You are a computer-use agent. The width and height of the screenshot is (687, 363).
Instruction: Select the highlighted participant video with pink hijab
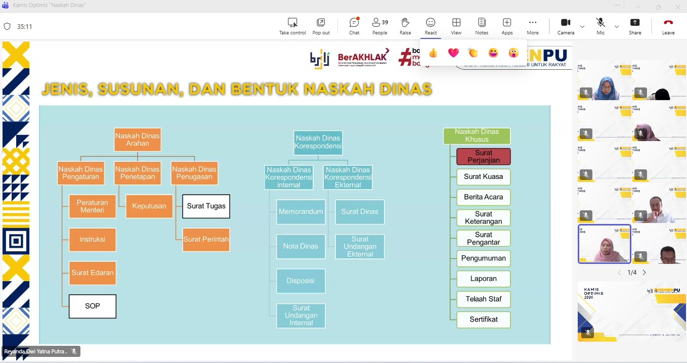[605, 244]
